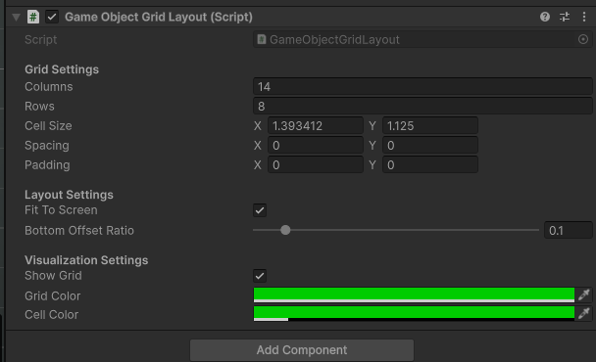This screenshot has width=596, height=362.
Task: Collapse the Game Object Grid Layout component foldout
Action: (16, 17)
